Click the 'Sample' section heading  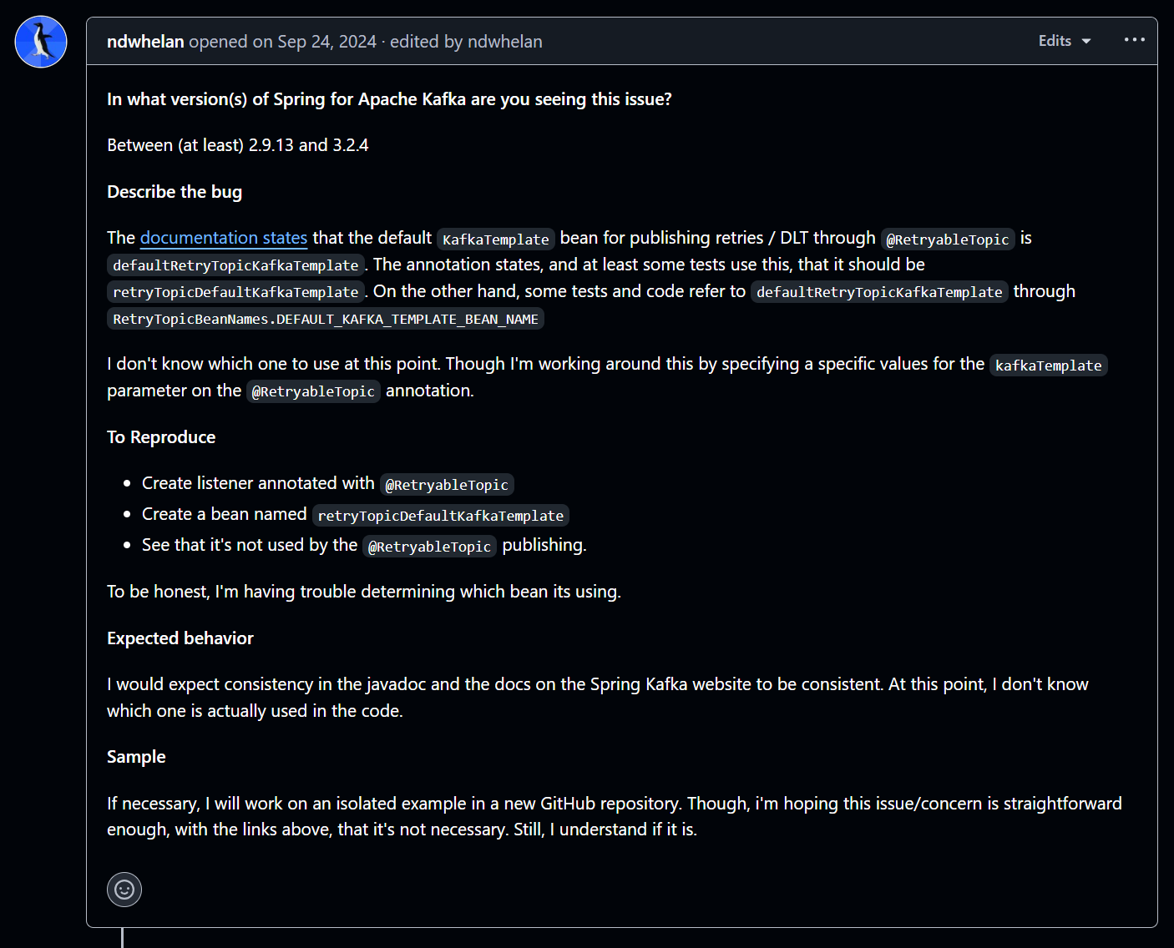click(x=136, y=757)
